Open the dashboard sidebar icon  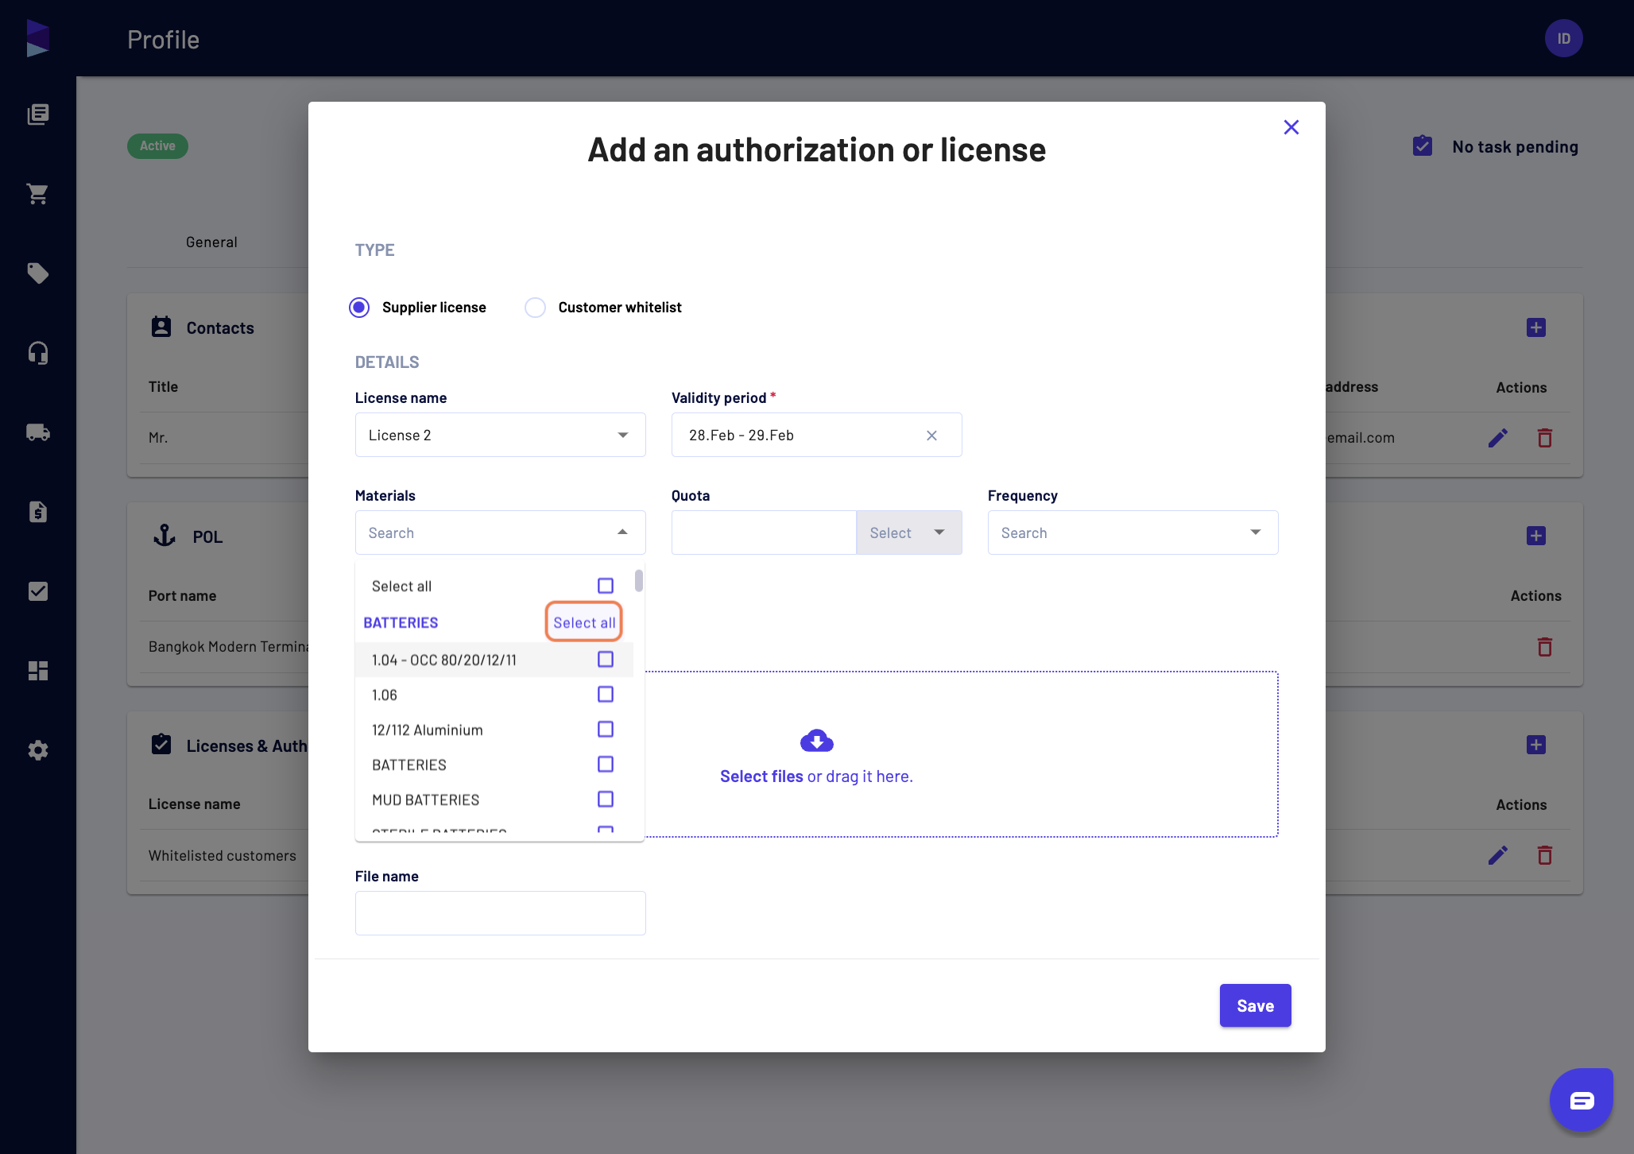click(37, 671)
